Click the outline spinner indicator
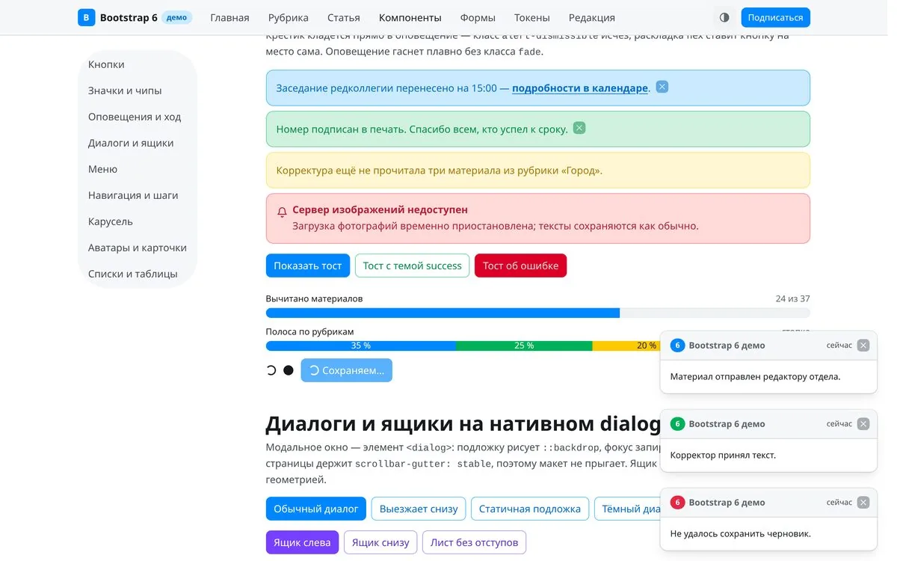 [271, 370]
